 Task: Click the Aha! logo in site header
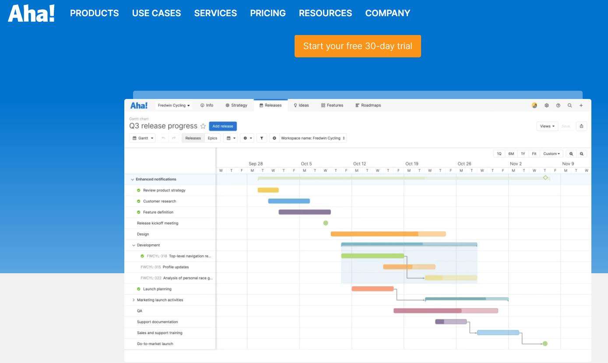point(31,13)
